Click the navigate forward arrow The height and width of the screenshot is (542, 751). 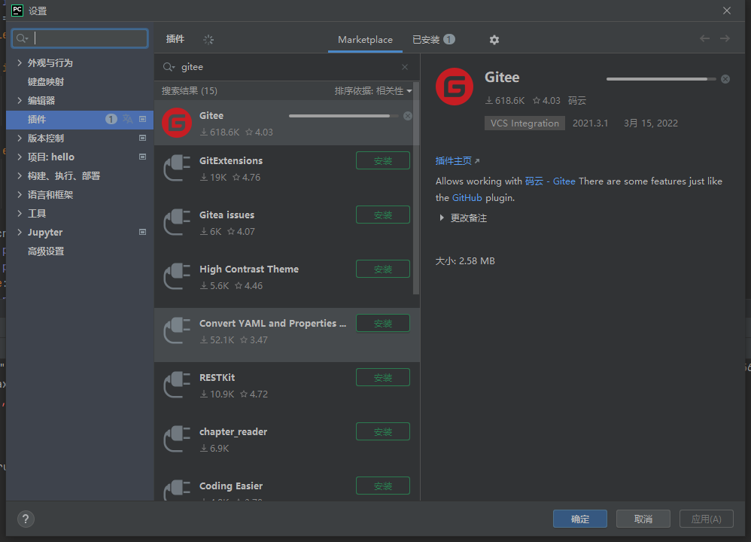point(725,39)
